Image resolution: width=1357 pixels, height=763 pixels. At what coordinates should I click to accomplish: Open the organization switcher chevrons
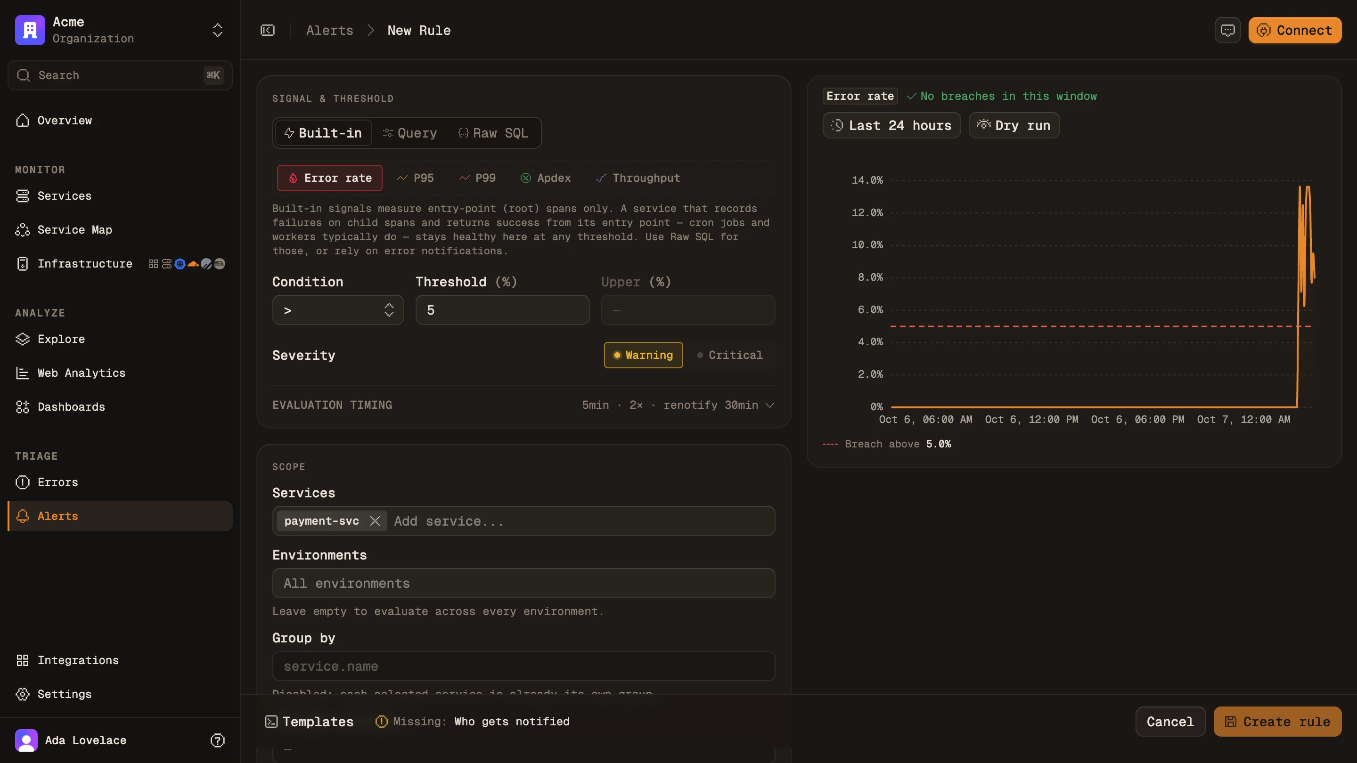point(218,30)
